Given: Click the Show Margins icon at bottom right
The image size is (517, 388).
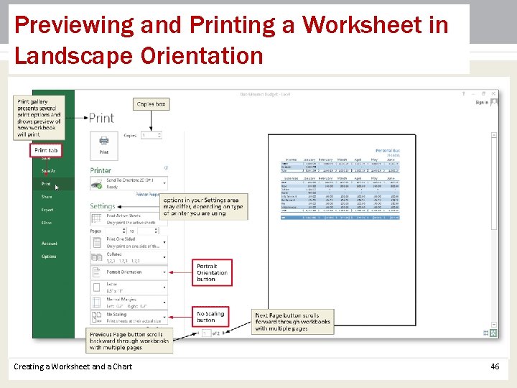Looking at the screenshot, I should click(485, 333).
